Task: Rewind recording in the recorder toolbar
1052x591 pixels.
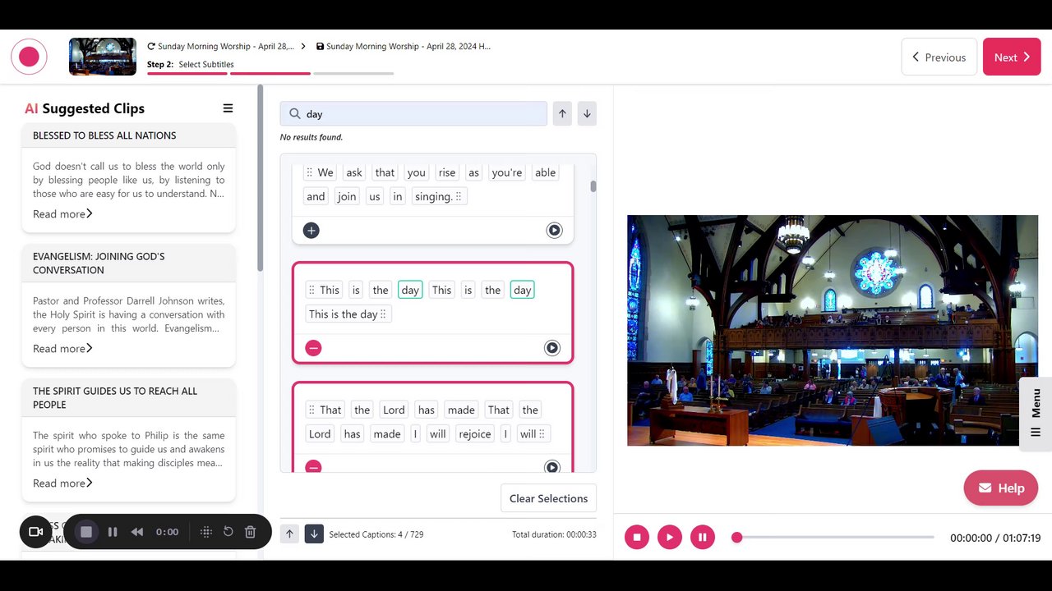Action: point(137,532)
